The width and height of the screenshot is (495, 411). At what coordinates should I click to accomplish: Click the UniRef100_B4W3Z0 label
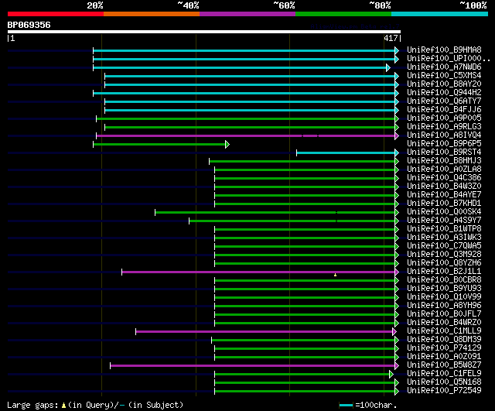point(444,187)
